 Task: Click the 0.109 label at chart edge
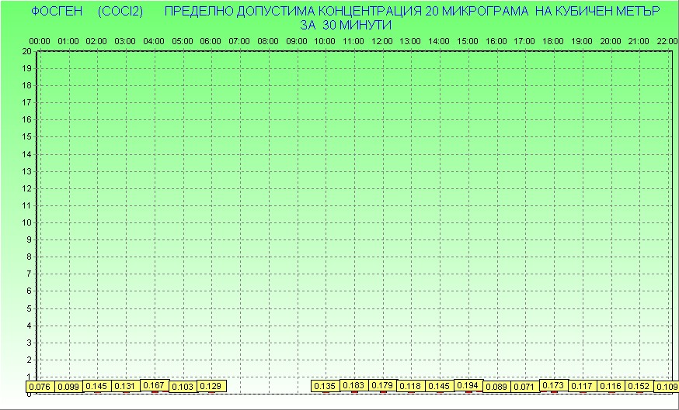pyautogui.click(x=666, y=386)
